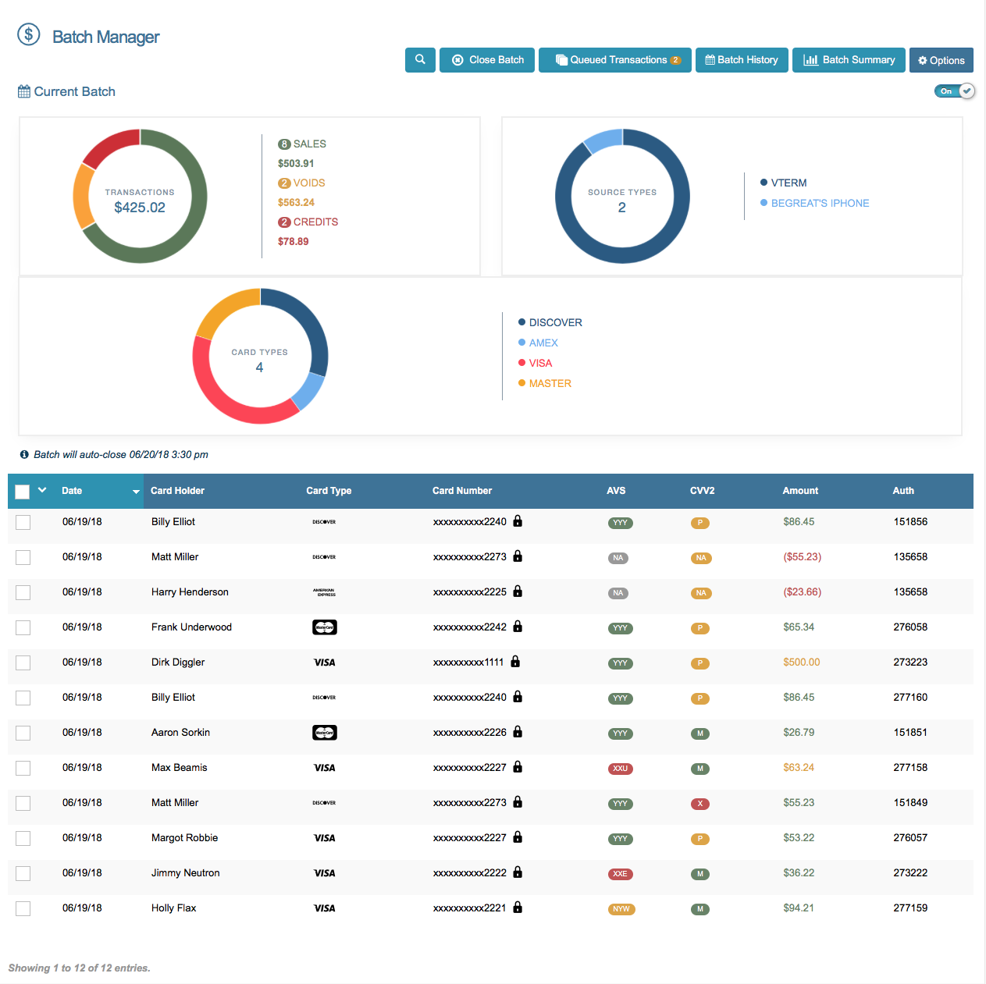The height and width of the screenshot is (984, 986).
Task: Click the Queued Transactions stack icon
Action: [561, 60]
